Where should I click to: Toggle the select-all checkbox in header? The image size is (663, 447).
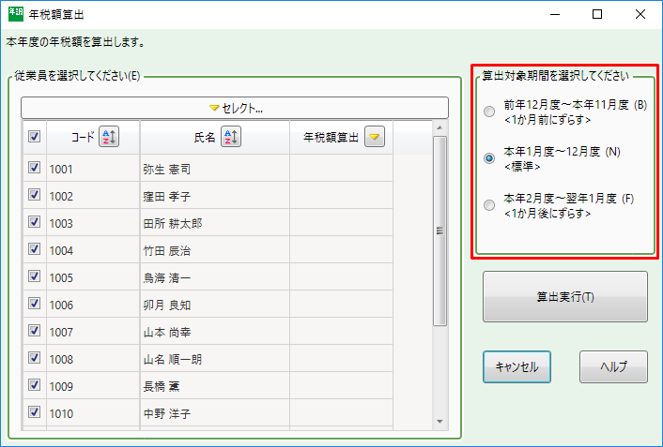pyautogui.click(x=34, y=137)
